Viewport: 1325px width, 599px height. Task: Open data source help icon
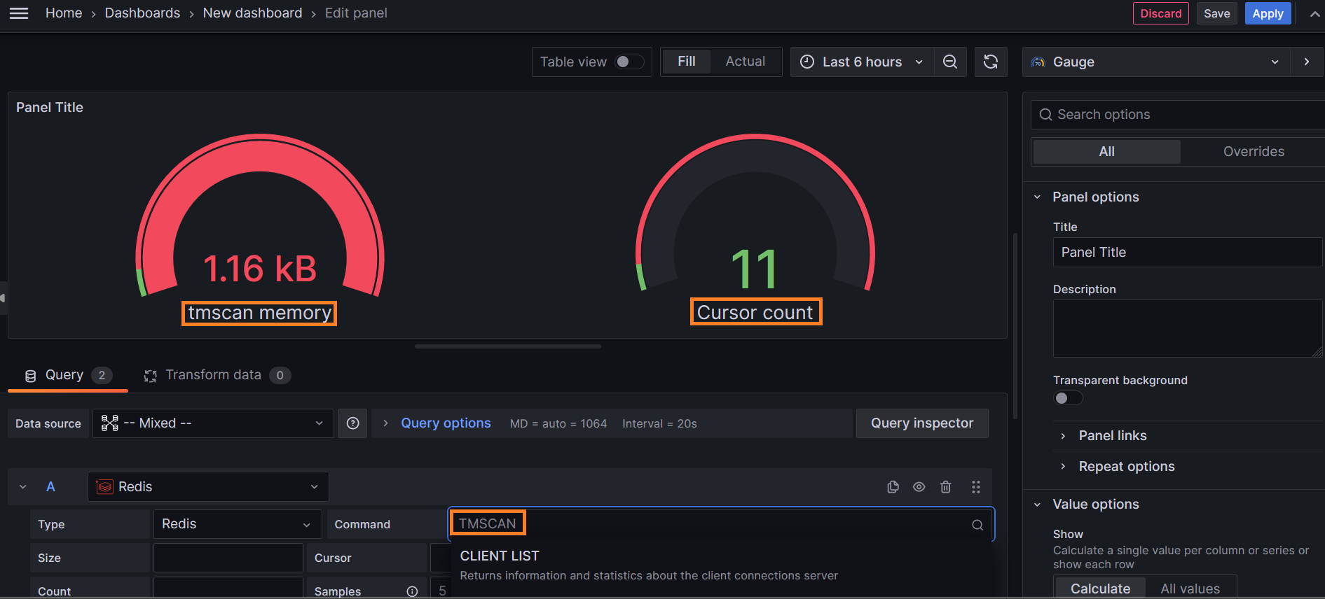[353, 423]
